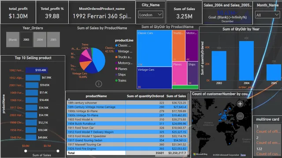282x158 pixels.
Task: Select the 2003 year slicer tile
Action: click(x=26, y=39)
